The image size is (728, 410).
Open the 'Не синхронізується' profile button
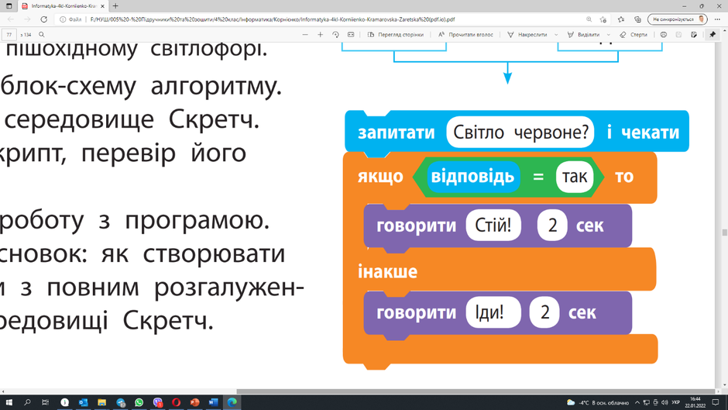click(678, 19)
